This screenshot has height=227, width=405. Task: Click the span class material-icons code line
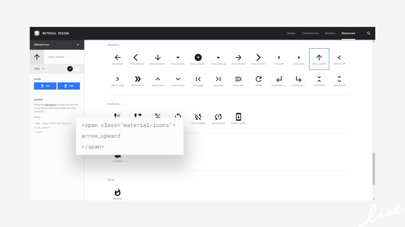(x=128, y=125)
